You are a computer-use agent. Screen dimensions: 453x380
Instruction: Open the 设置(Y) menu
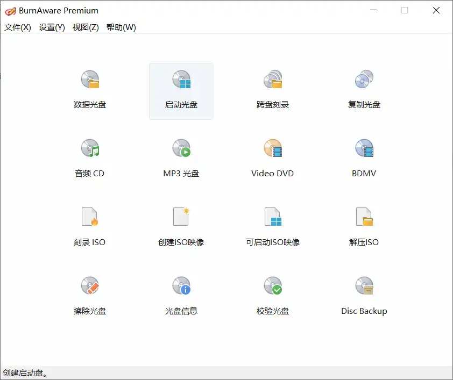[52, 27]
